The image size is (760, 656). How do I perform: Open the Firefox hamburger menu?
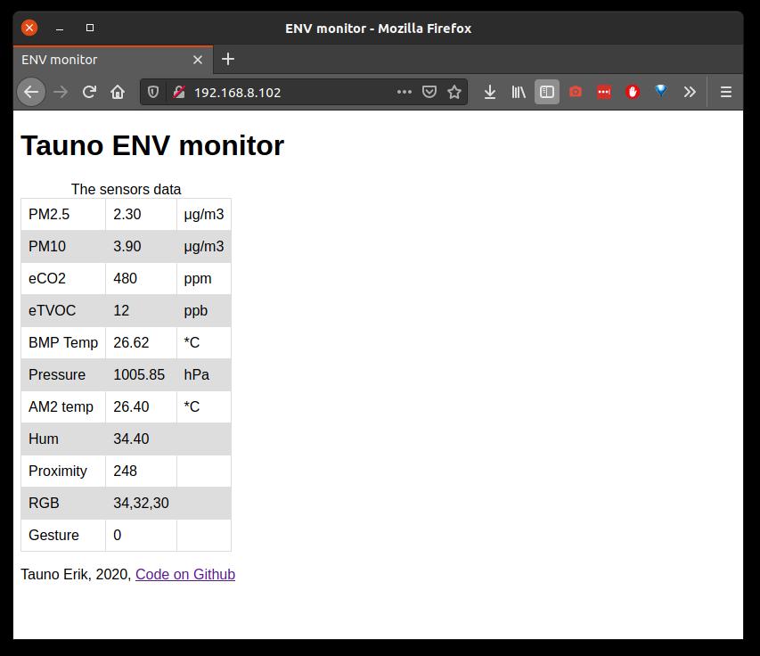pyautogui.click(x=726, y=92)
